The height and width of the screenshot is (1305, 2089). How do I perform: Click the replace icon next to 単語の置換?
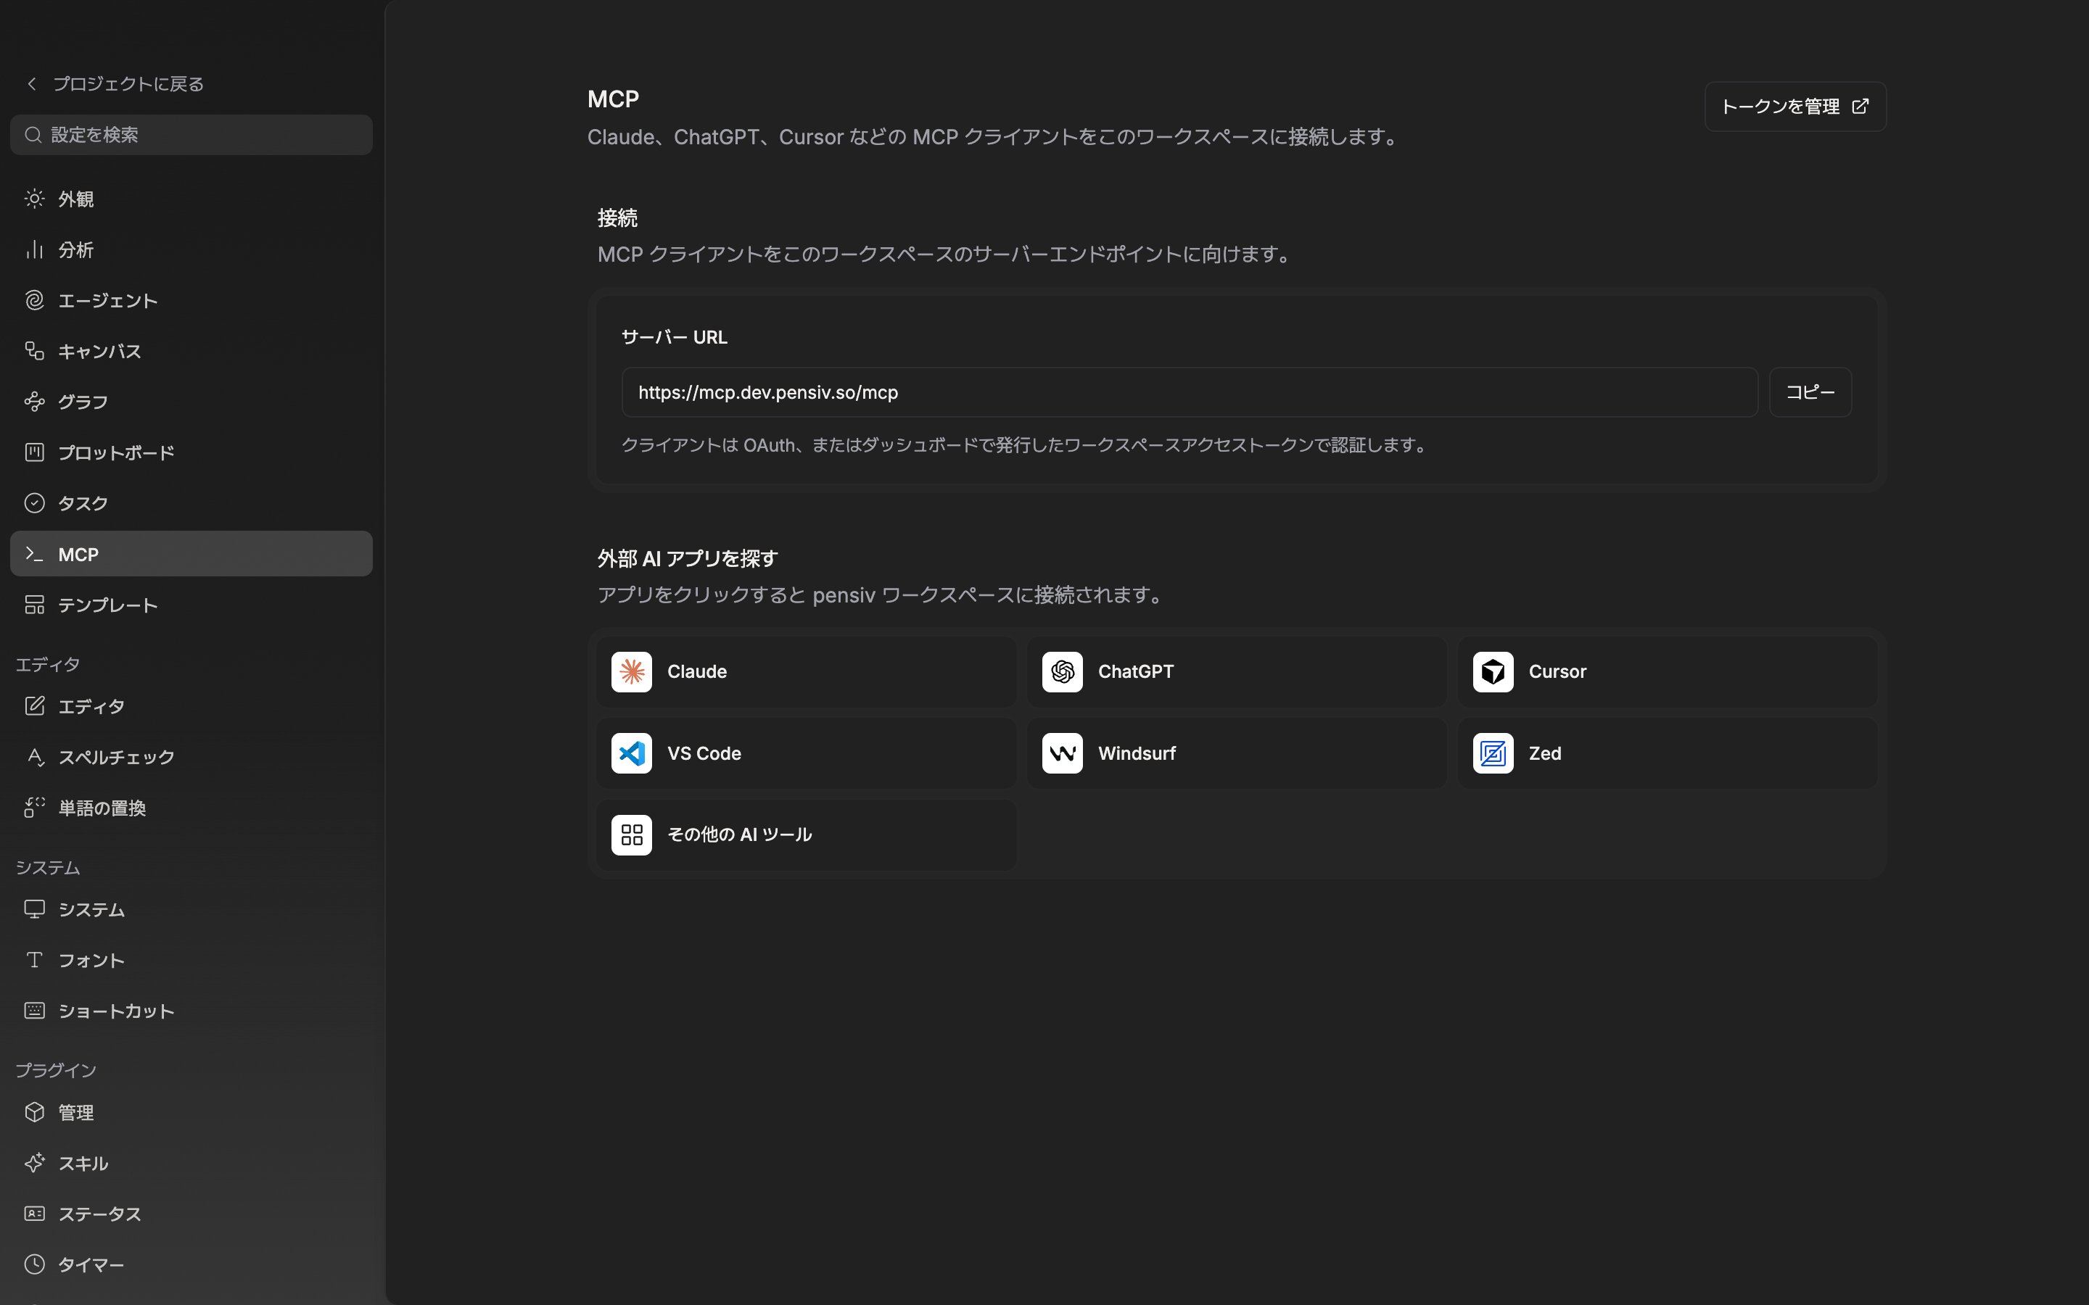tap(35, 808)
